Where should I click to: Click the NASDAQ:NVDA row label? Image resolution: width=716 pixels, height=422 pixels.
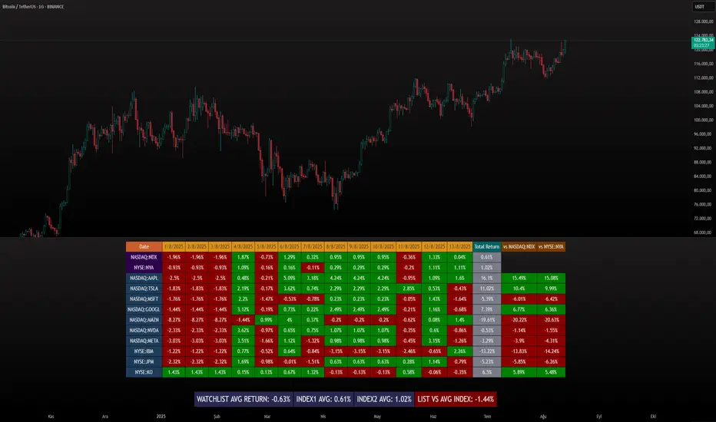tap(144, 331)
